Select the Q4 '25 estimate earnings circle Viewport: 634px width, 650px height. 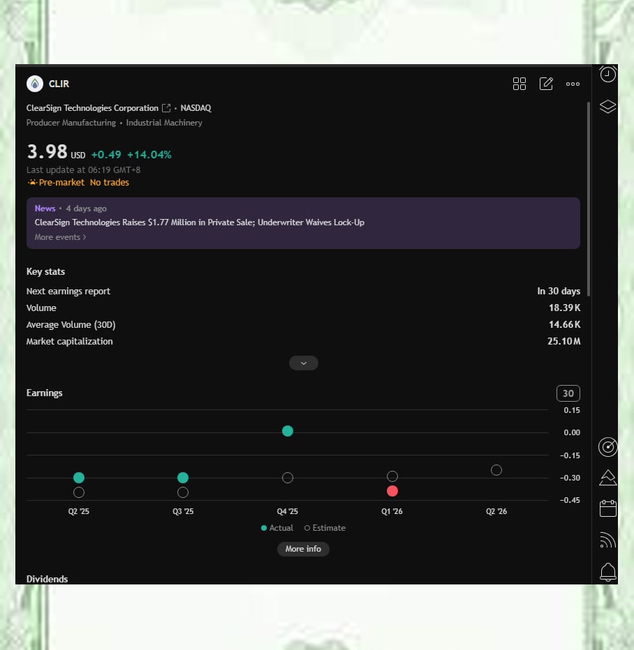tap(288, 478)
